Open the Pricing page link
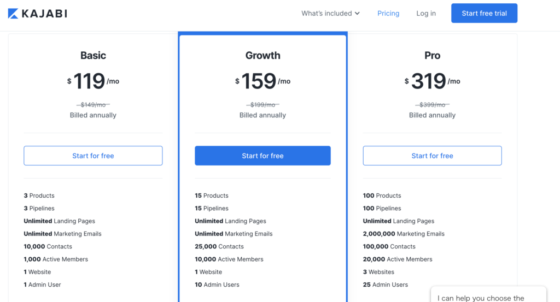560x302 pixels. pos(388,13)
